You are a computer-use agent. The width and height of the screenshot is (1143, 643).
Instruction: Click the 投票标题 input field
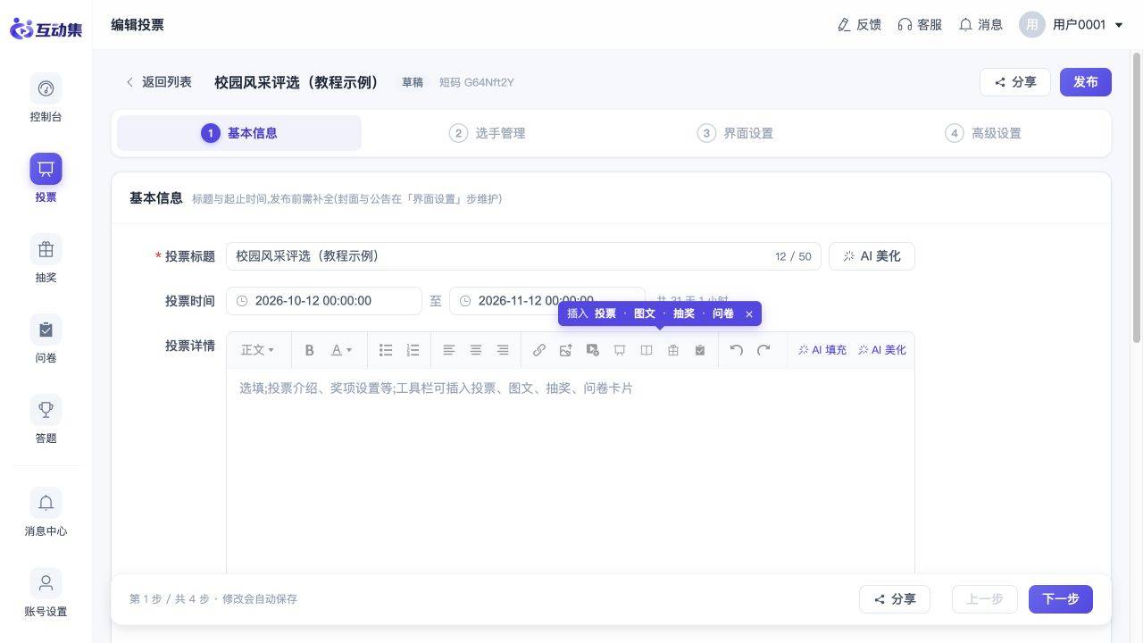pyautogui.click(x=523, y=256)
